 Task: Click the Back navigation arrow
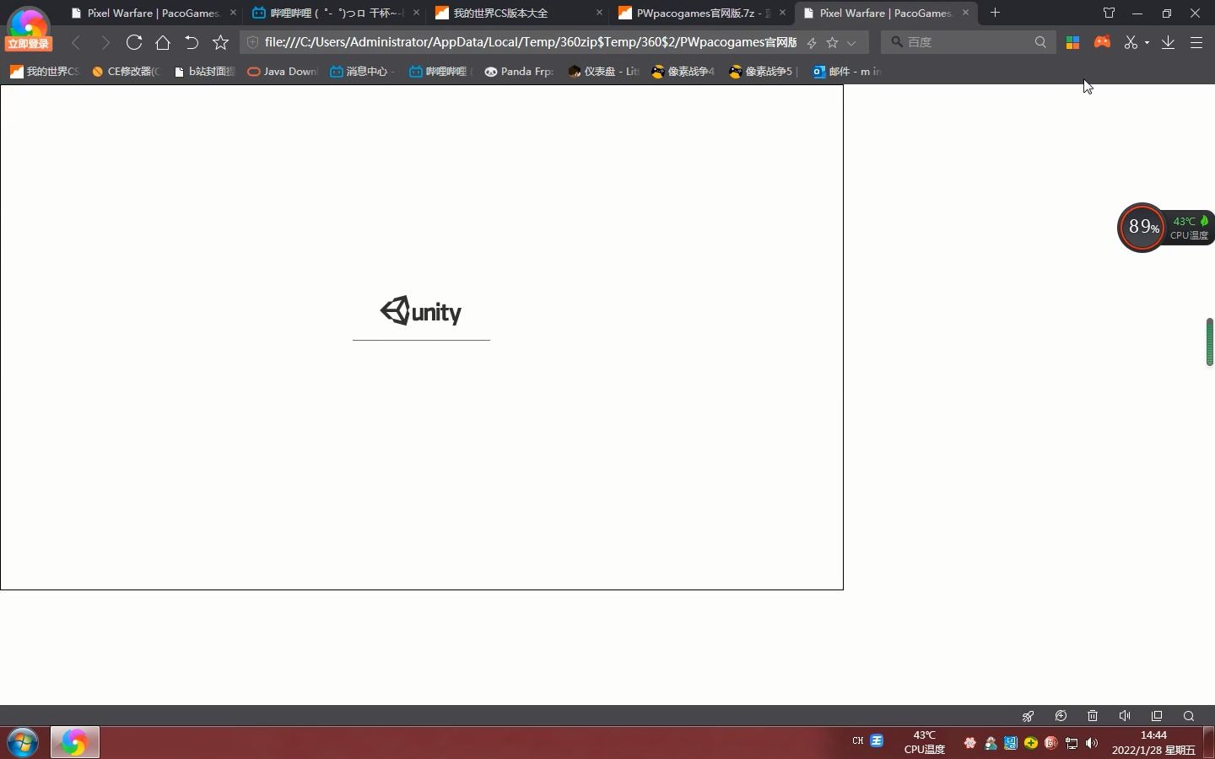[76, 42]
